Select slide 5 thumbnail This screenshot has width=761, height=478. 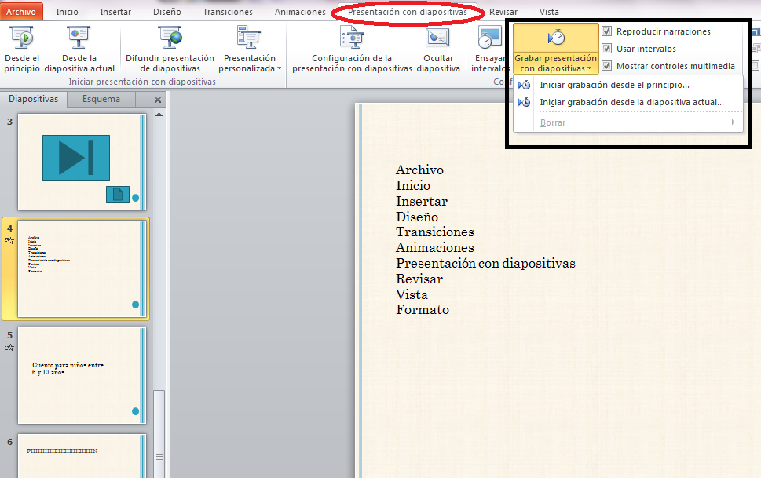point(82,376)
